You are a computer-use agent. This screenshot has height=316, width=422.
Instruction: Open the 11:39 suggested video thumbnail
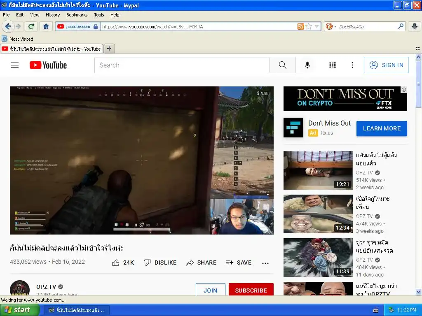pyautogui.click(x=318, y=258)
